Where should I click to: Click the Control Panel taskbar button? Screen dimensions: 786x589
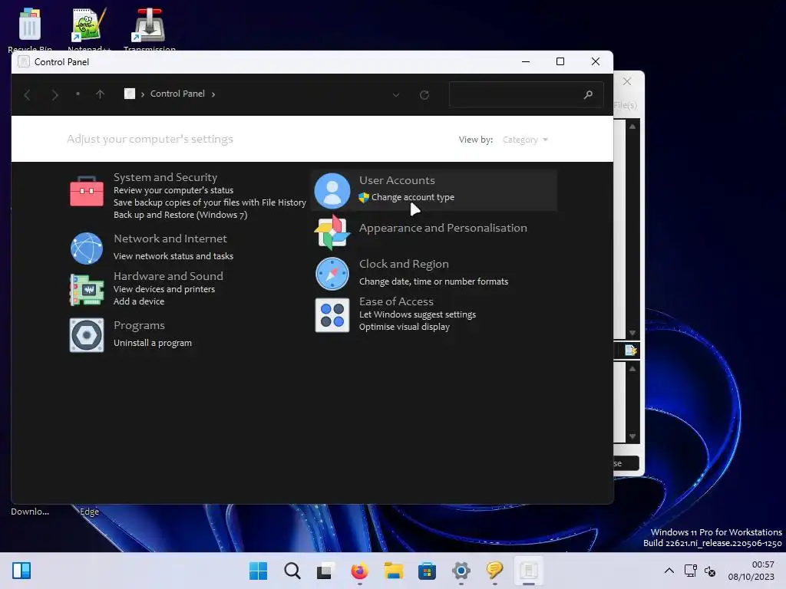528,571
